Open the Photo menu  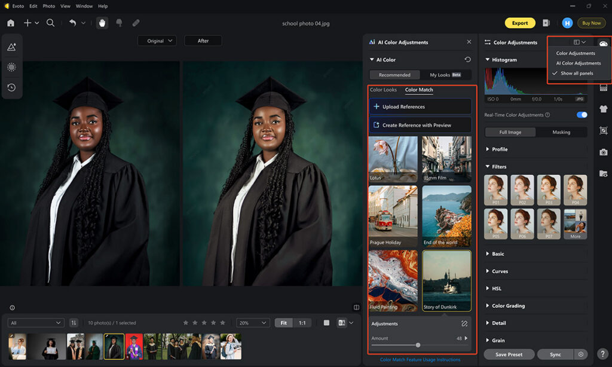49,6
